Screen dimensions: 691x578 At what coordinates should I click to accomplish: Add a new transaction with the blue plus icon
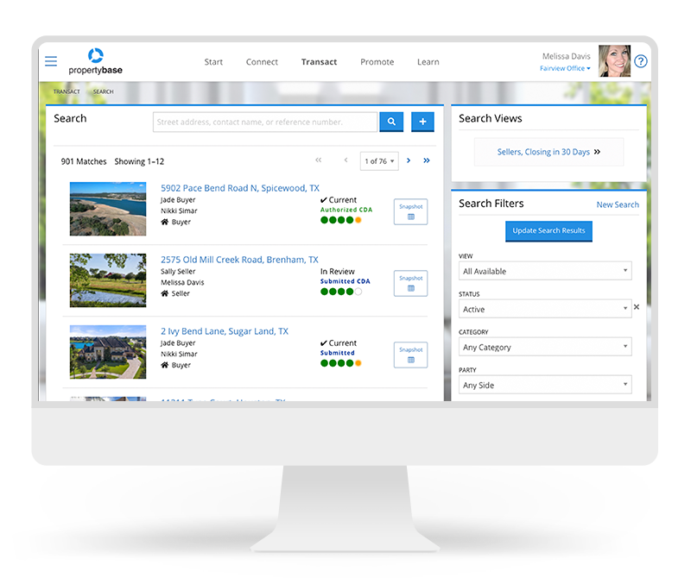(422, 122)
